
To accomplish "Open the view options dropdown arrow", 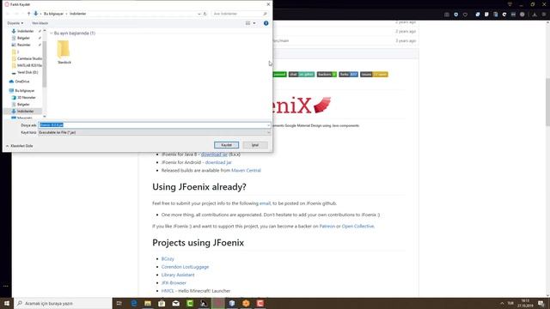I will [x=254, y=23].
